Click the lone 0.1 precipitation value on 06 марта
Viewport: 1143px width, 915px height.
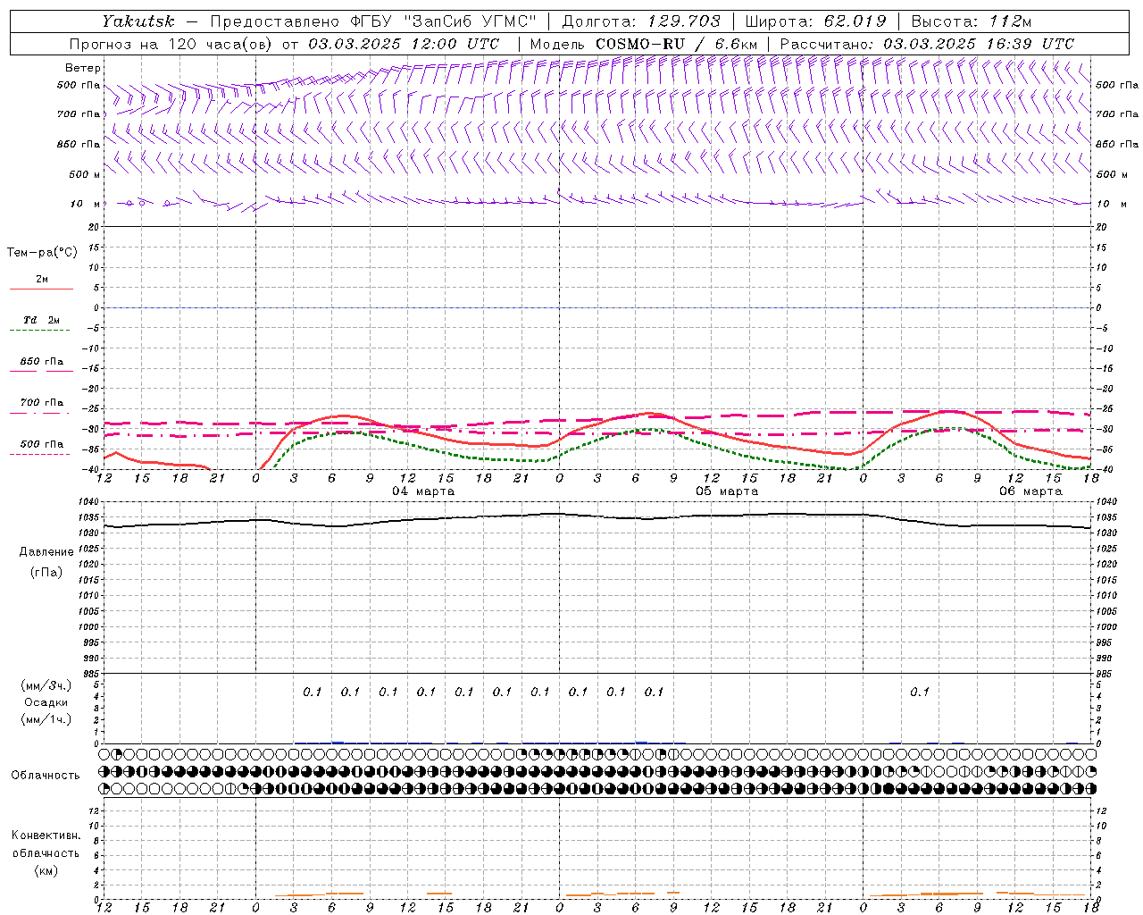point(920,692)
